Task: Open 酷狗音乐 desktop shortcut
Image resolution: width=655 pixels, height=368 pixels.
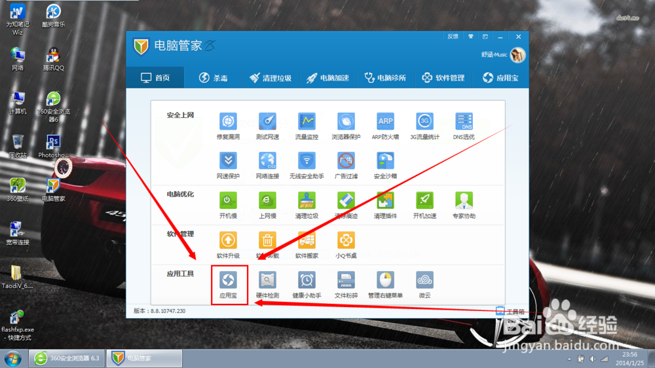Action: click(54, 16)
